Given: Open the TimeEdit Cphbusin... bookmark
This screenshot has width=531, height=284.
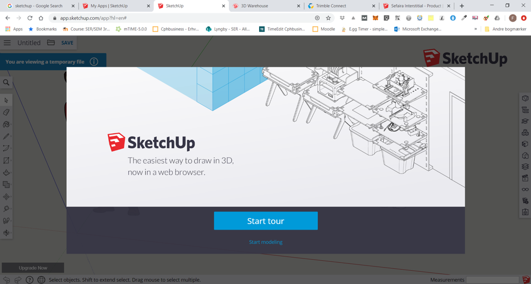Looking at the screenshot, I should 282,29.
